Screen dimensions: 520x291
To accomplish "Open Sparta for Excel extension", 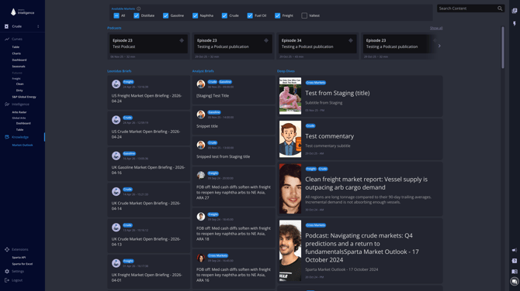I will (x=23, y=264).
